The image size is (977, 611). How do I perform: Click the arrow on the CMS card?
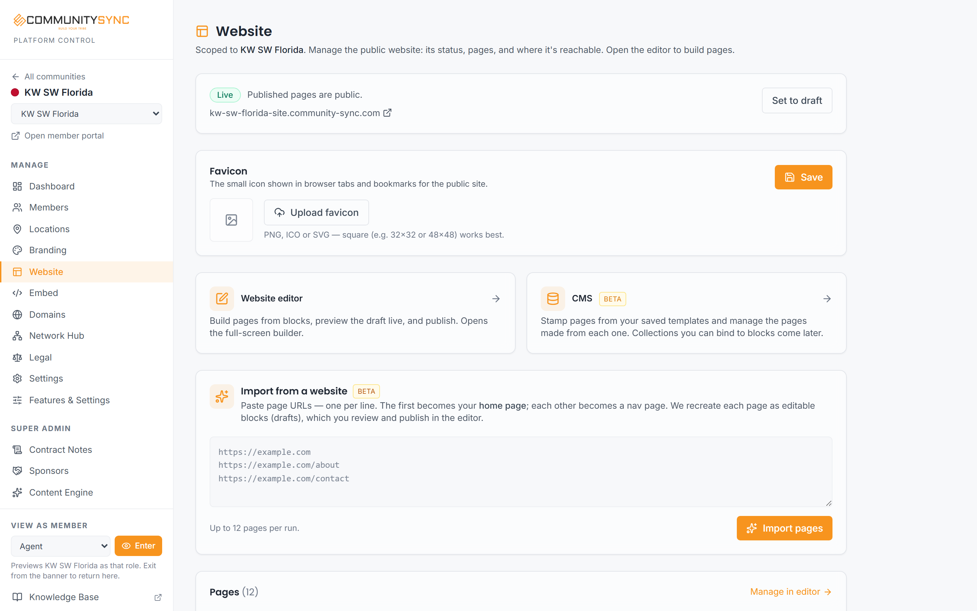(x=827, y=299)
